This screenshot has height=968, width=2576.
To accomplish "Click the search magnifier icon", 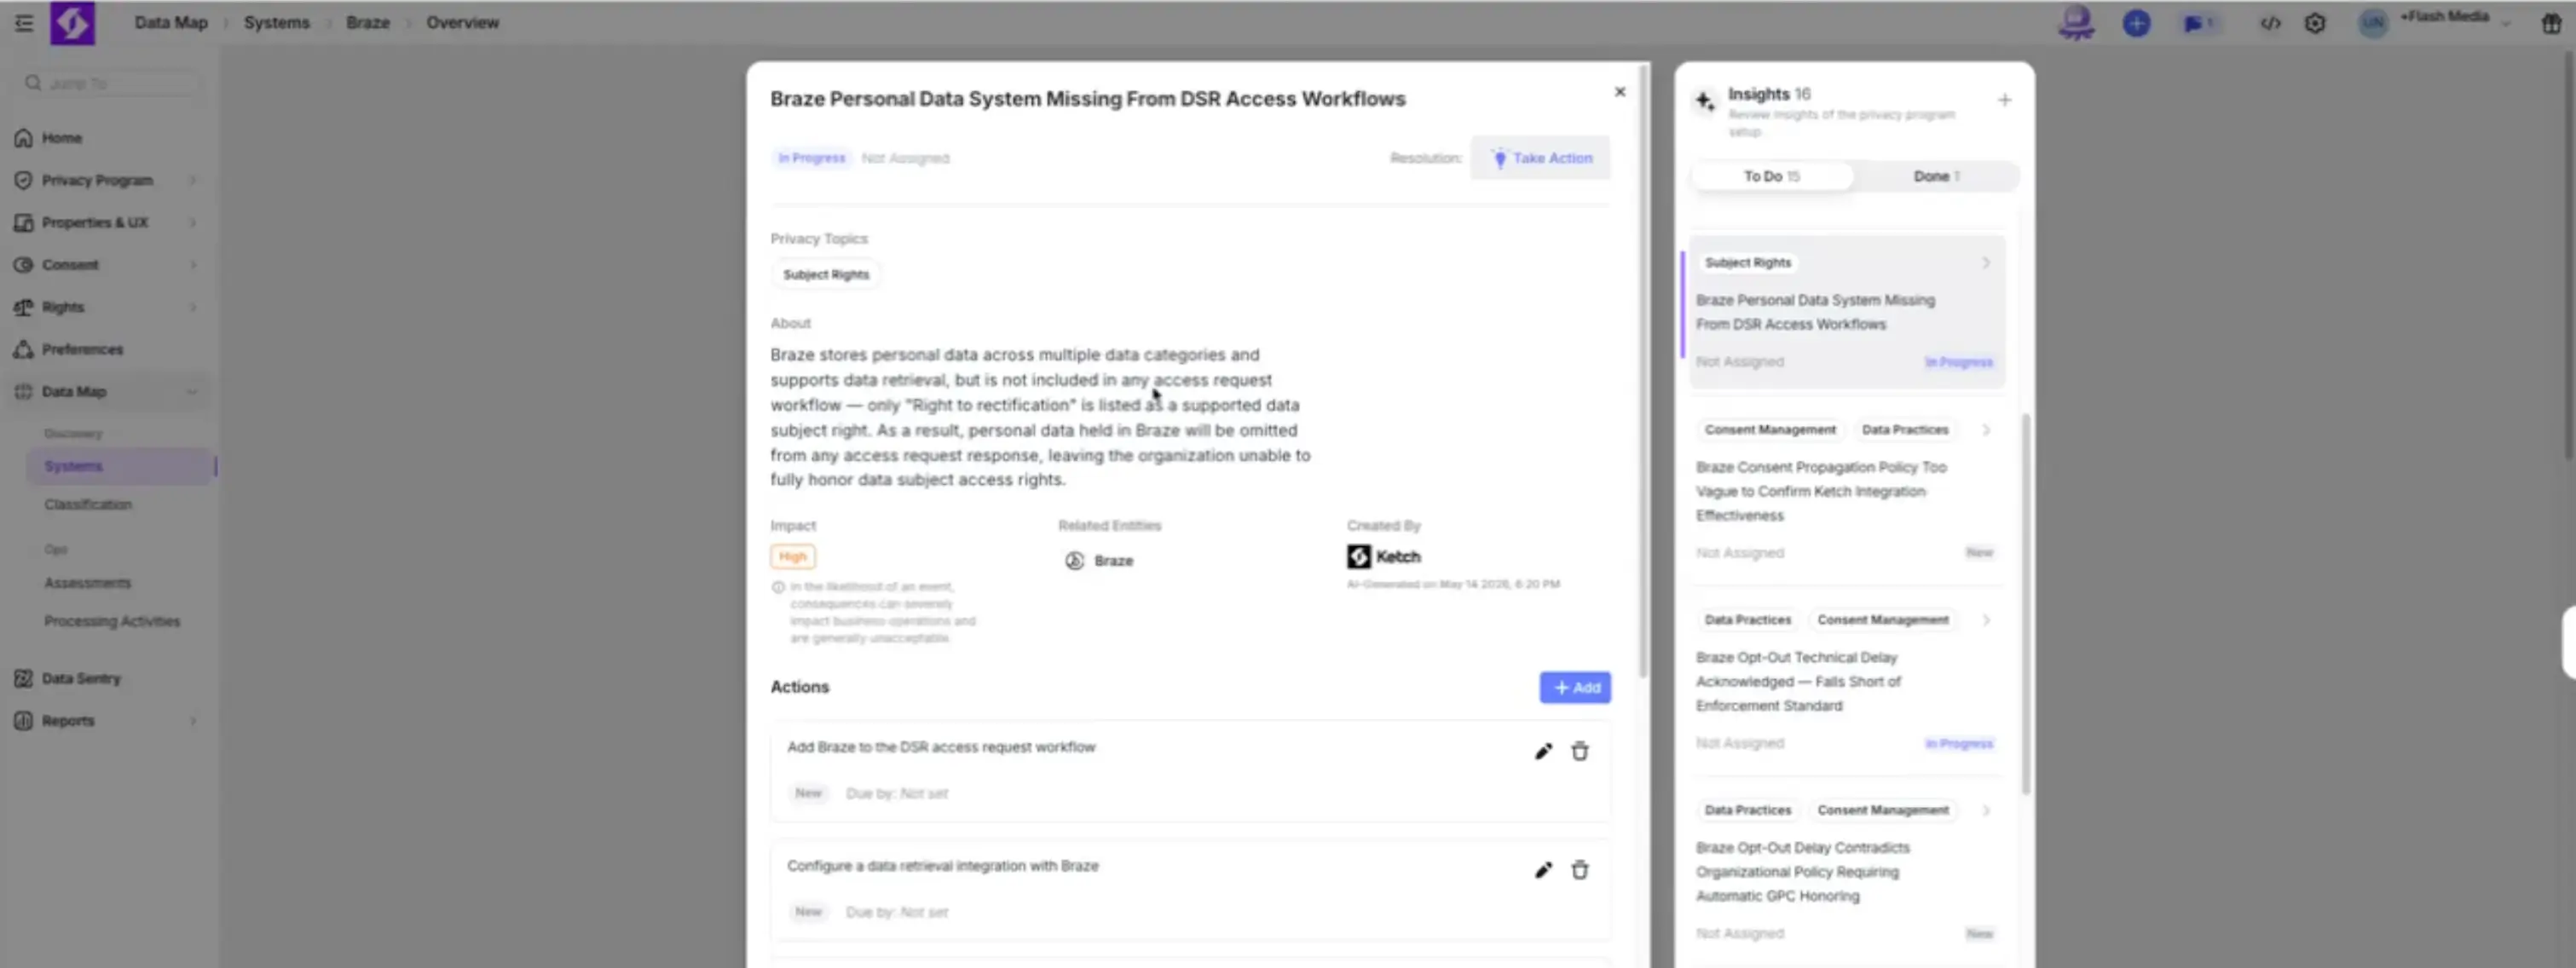I will pyautogui.click(x=33, y=83).
